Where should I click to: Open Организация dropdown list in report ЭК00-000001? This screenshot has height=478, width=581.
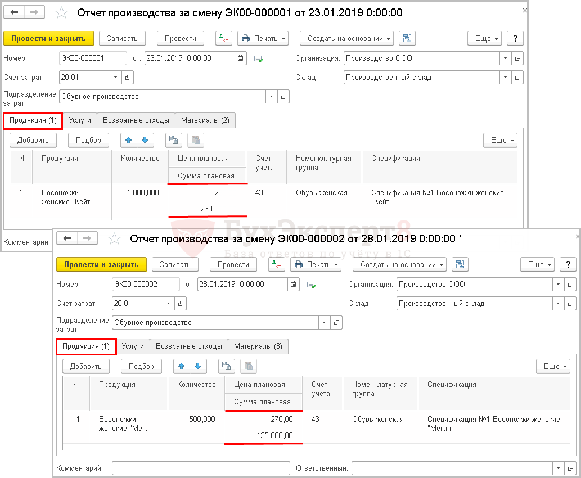coord(505,58)
